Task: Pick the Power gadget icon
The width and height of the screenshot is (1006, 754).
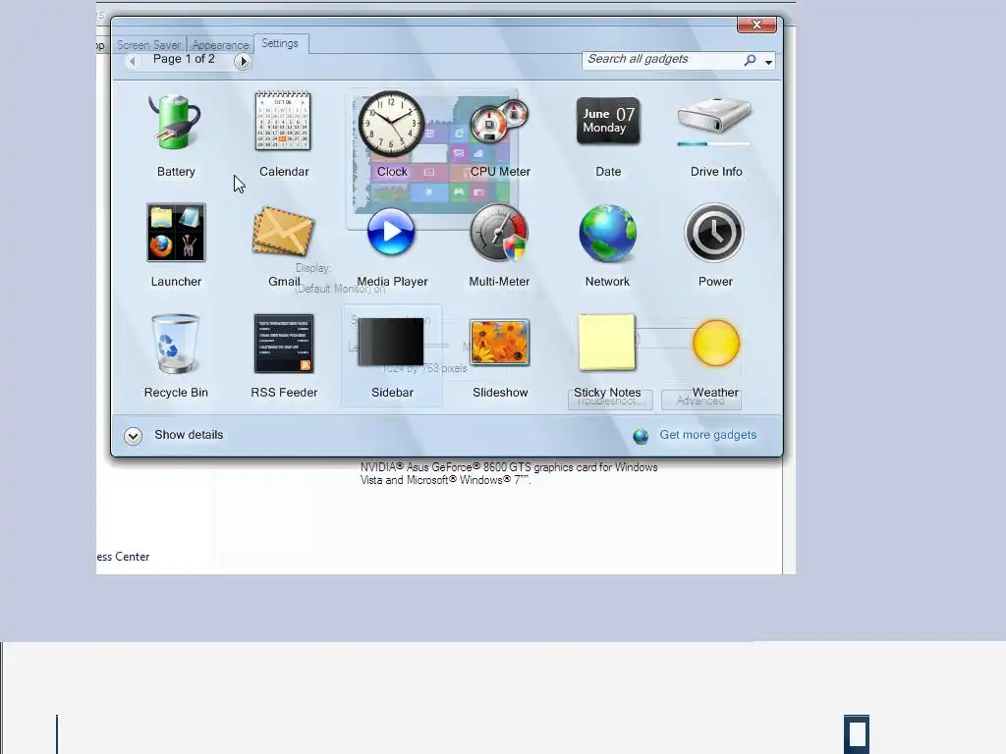Action: click(714, 234)
